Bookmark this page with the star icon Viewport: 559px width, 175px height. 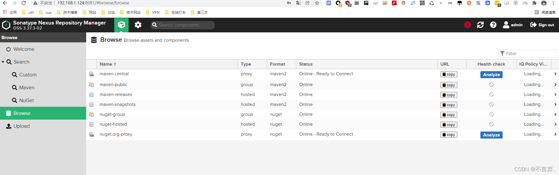(317, 3)
